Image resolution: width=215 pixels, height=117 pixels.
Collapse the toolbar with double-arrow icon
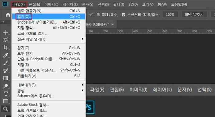pyautogui.click(x=2, y=22)
